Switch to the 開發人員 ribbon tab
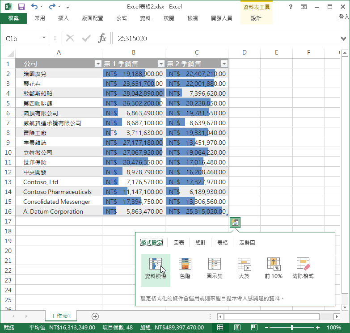The width and height of the screenshot is (350, 333). (x=221, y=18)
